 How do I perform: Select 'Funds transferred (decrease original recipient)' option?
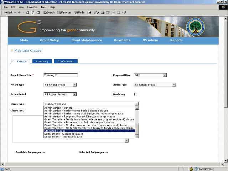tap(89, 119)
